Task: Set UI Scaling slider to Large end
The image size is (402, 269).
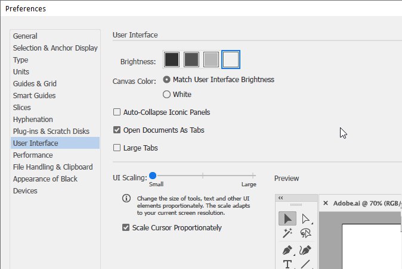Action: [x=253, y=176]
